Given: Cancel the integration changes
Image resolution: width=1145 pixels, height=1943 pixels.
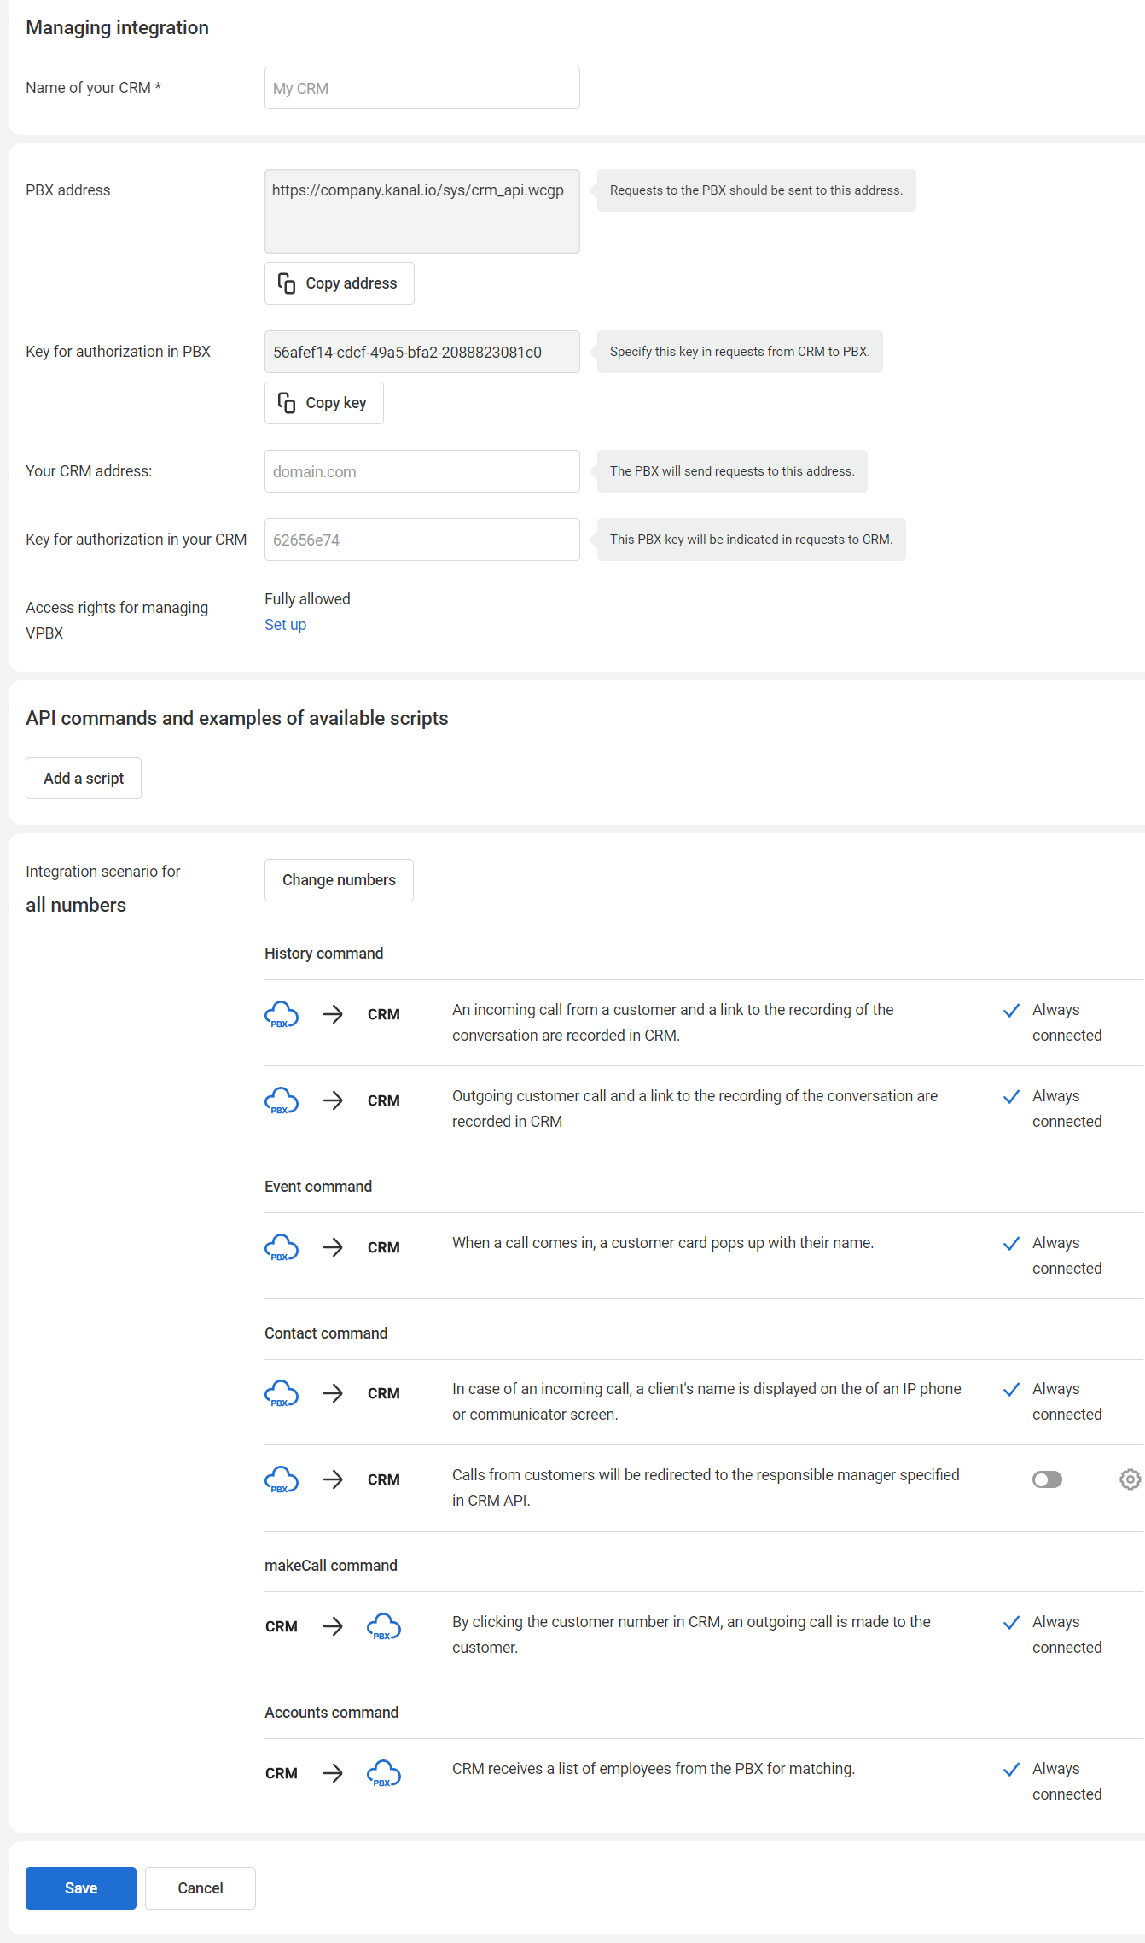Looking at the screenshot, I should click(x=201, y=1888).
